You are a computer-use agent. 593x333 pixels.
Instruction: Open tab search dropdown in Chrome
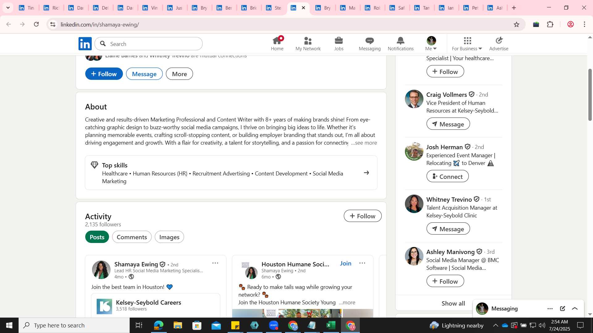tap(8, 8)
